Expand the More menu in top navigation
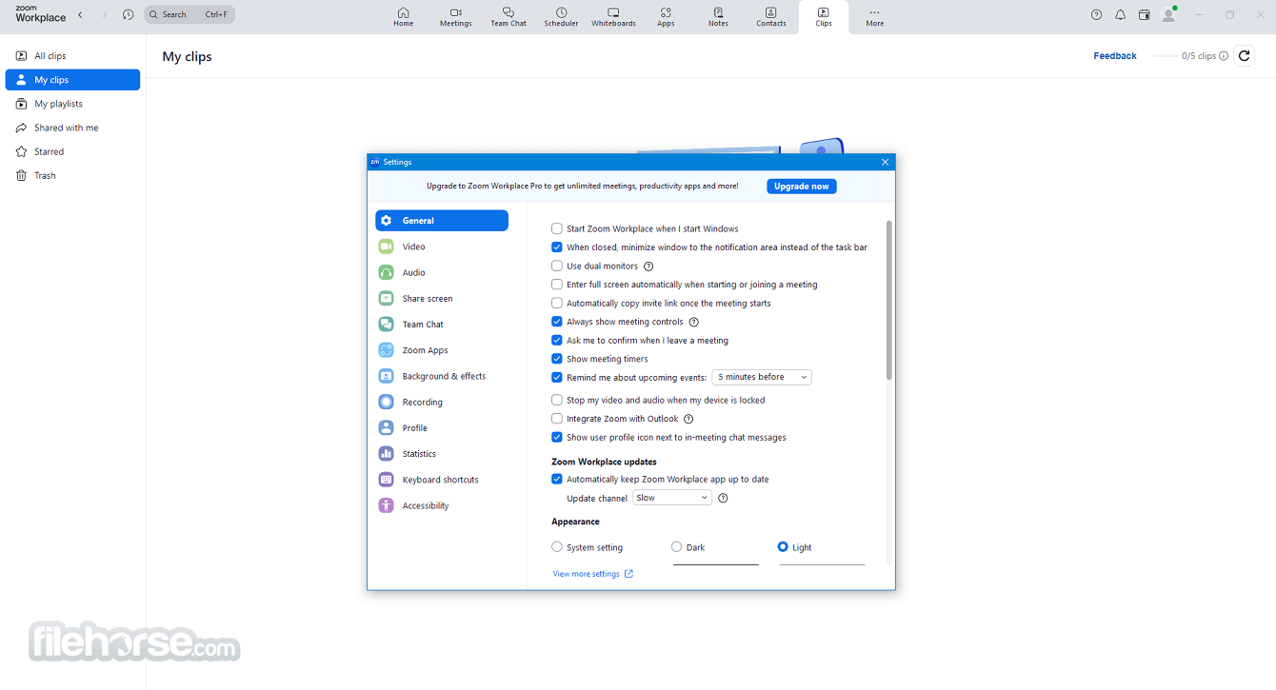 pos(874,17)
